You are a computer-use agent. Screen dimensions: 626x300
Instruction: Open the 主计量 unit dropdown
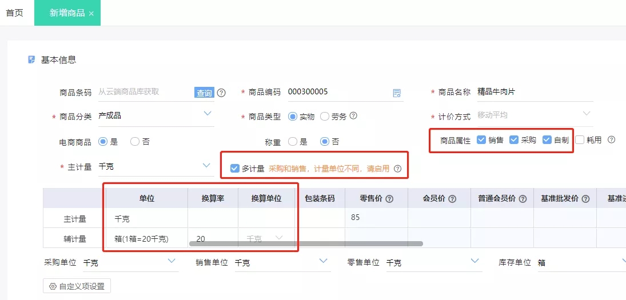pyautogui.click(x=207, y=165)
